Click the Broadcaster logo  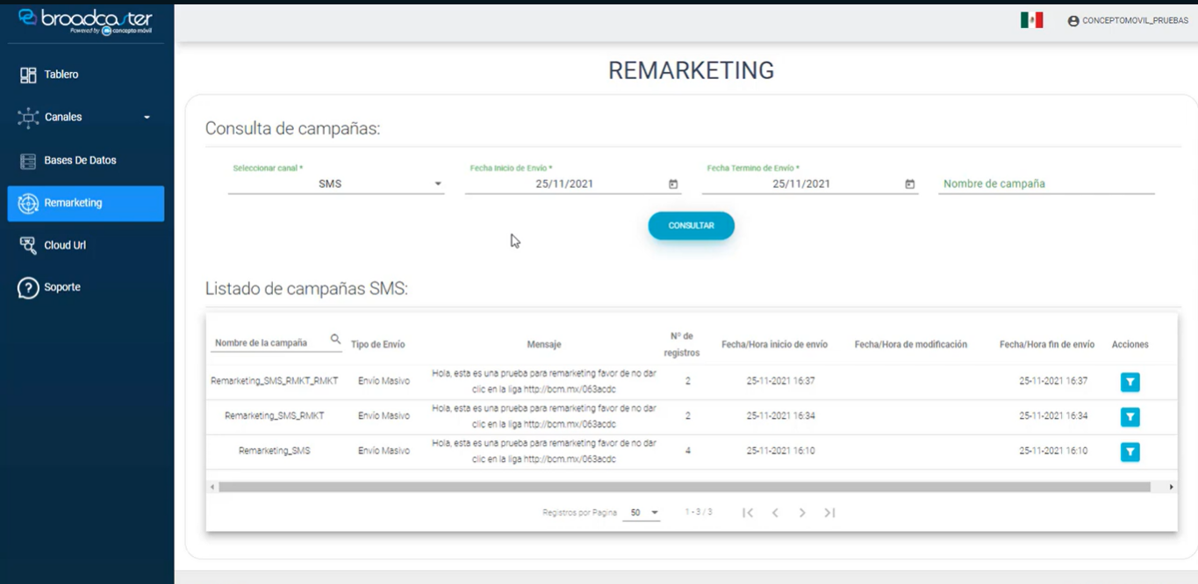86,21
